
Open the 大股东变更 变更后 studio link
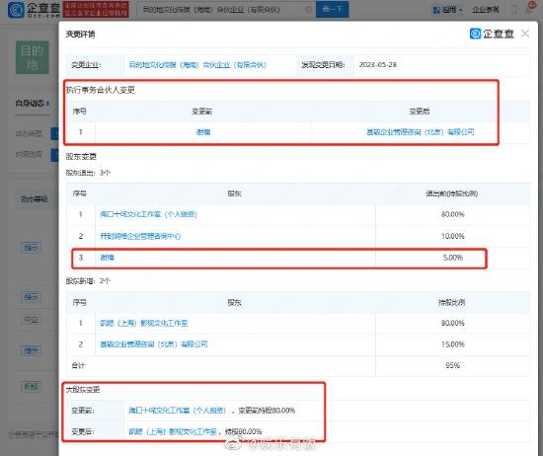[x=173, y=431]
